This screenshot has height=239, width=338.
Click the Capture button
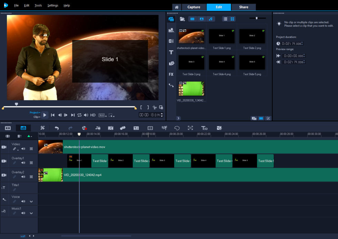pyautogui.click(x=193, y=7)
